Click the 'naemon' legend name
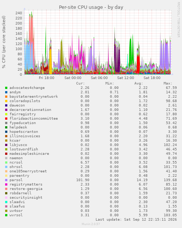The height and width of the screenshot is (228, 182). click(x=16, y=158)
